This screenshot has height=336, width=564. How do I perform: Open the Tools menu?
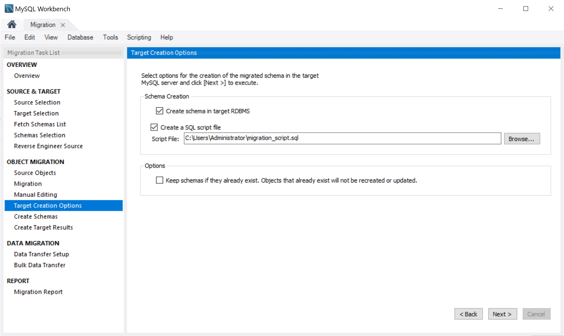tap(111, 37)
